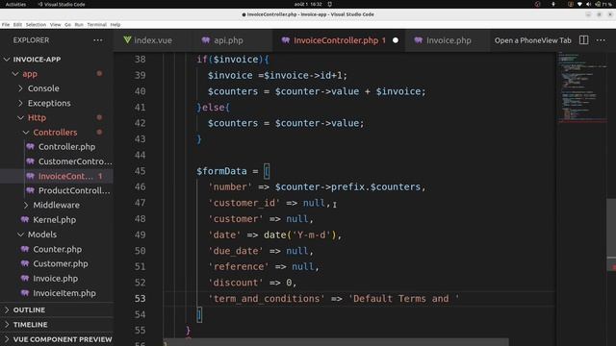This screenshot has height=346, width=616.
Task: Open ProductController file in explorer
Action: click(74, 190)
